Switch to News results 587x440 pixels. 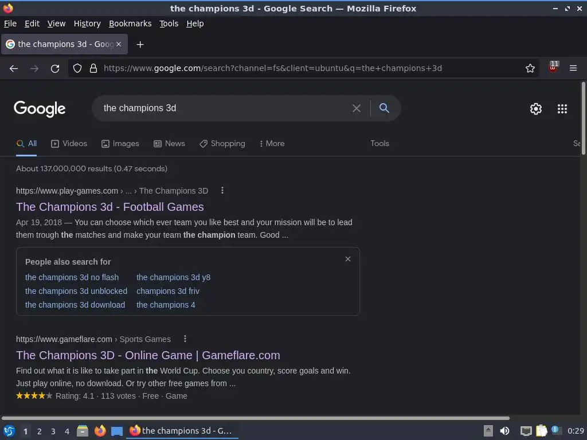[x=170, y=144]
